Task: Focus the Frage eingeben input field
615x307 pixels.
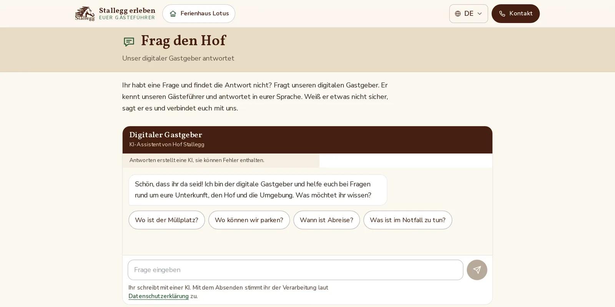Action: (x=295, y=270)
